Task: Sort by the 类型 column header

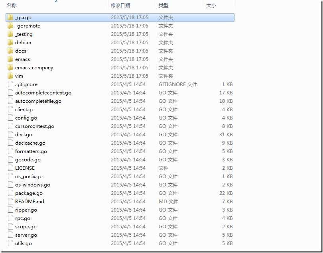Action: coord(163,5)
